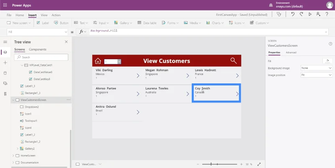Click the arrow next to Laurena Towles
The height and width of the screenshot is (168, 335).
tap(188, 94)
